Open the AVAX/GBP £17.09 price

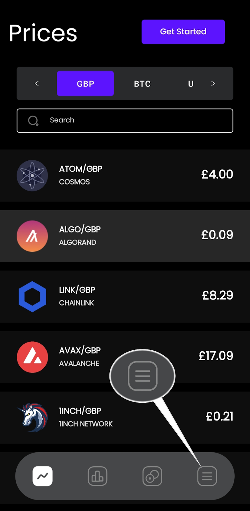[216, 356]
